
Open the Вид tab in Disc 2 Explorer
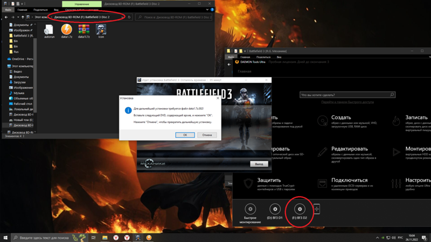pos(56,10)
